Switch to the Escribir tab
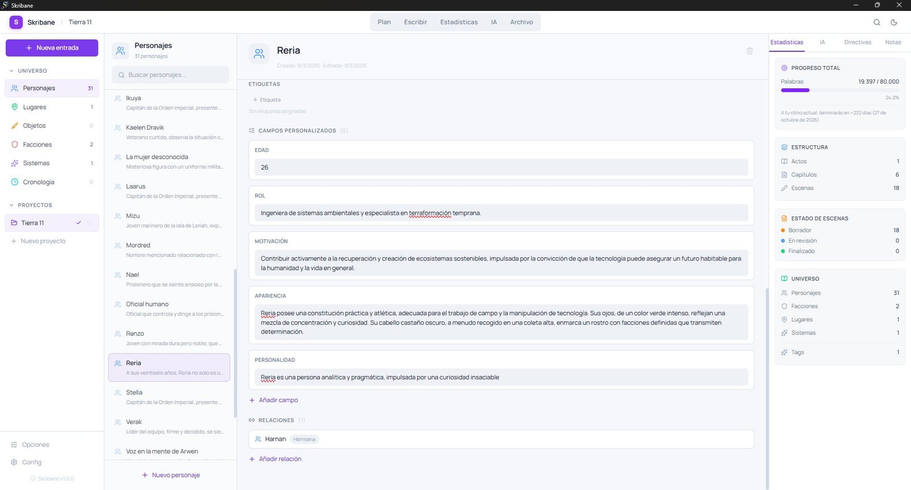Image resolution: width=911 pixels, height=490 pixels. (x=415, y=22)
